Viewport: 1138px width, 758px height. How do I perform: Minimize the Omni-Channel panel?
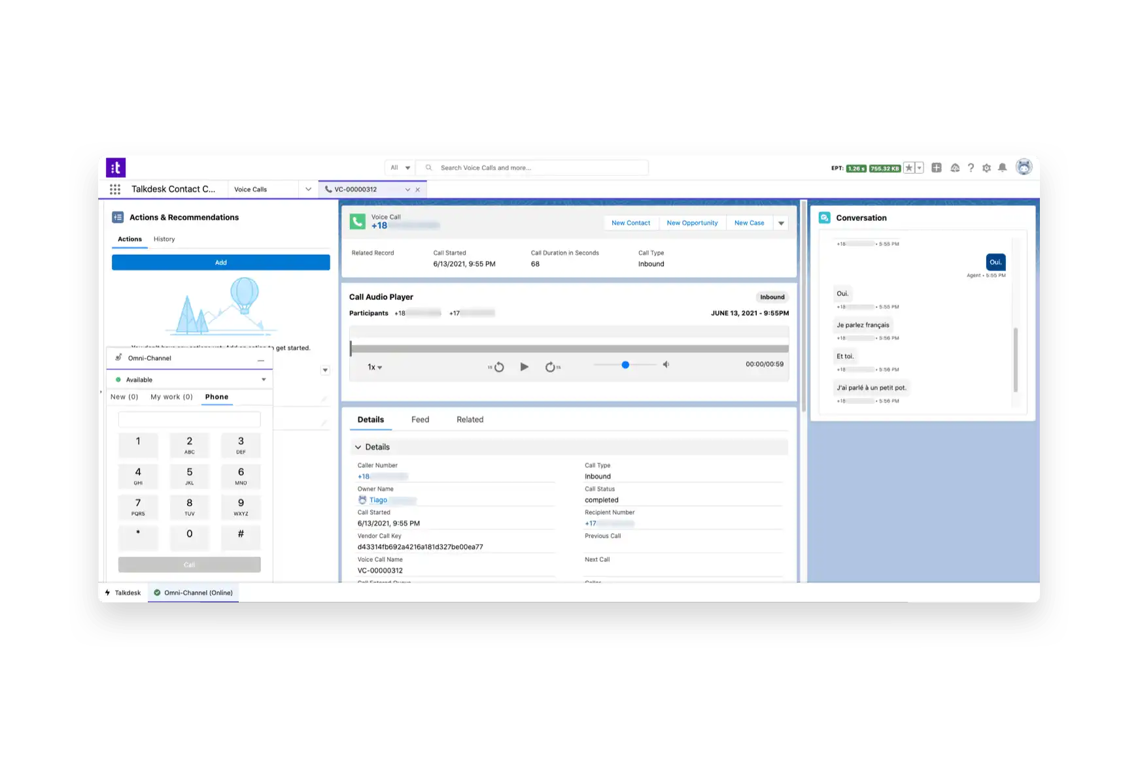pyautogui.click(x=261, y=360)
